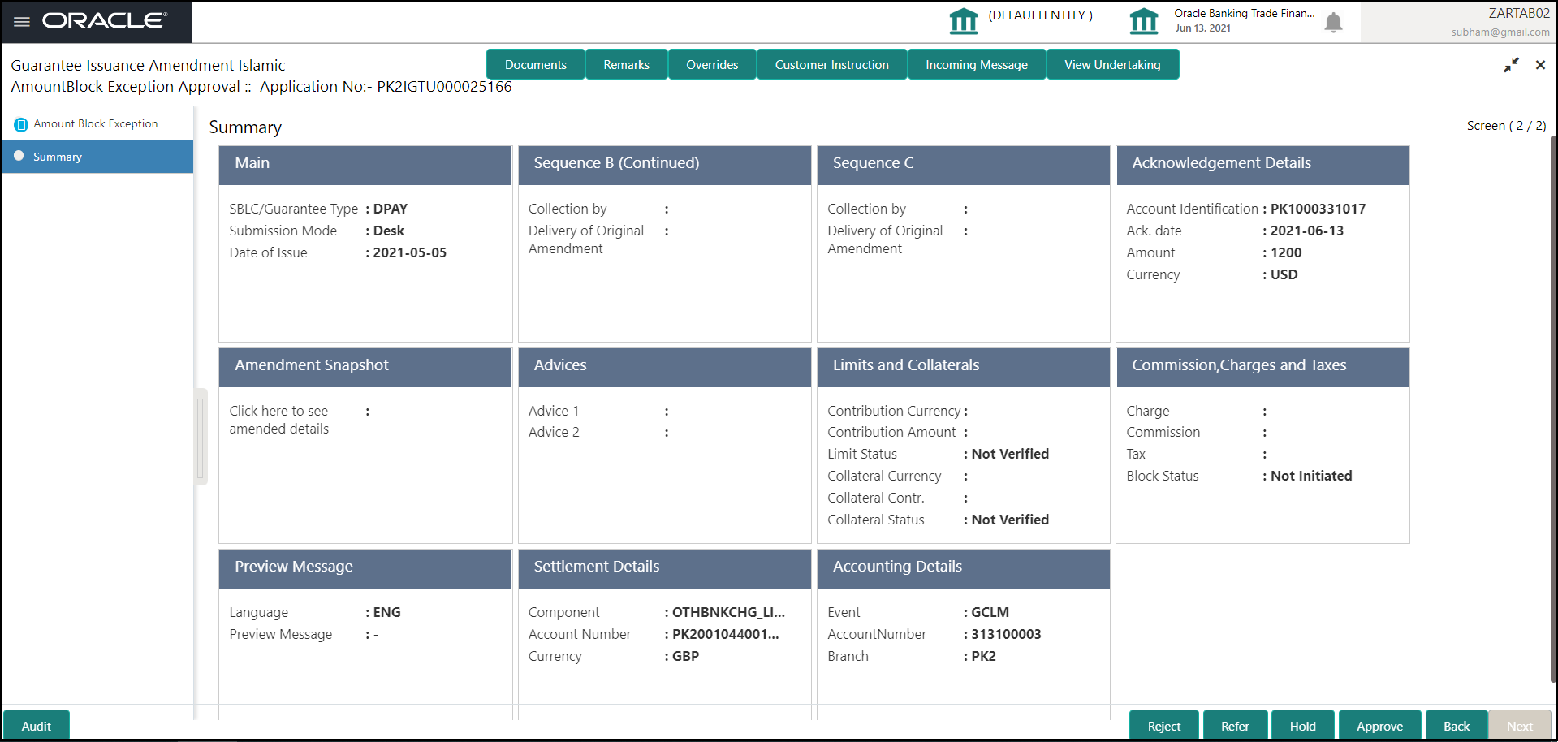Open the Overrides view
1558x742 pixels.
711,64
